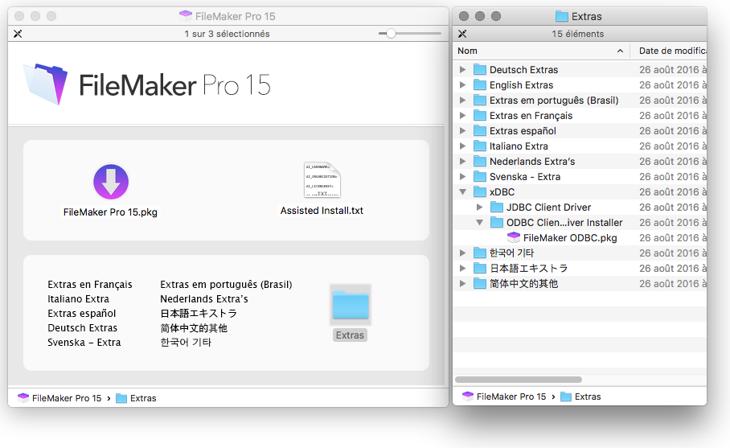Collapse the xDBC folder
Image resolution: width=730 pixels, height=448 pixels.
[462, 192]
